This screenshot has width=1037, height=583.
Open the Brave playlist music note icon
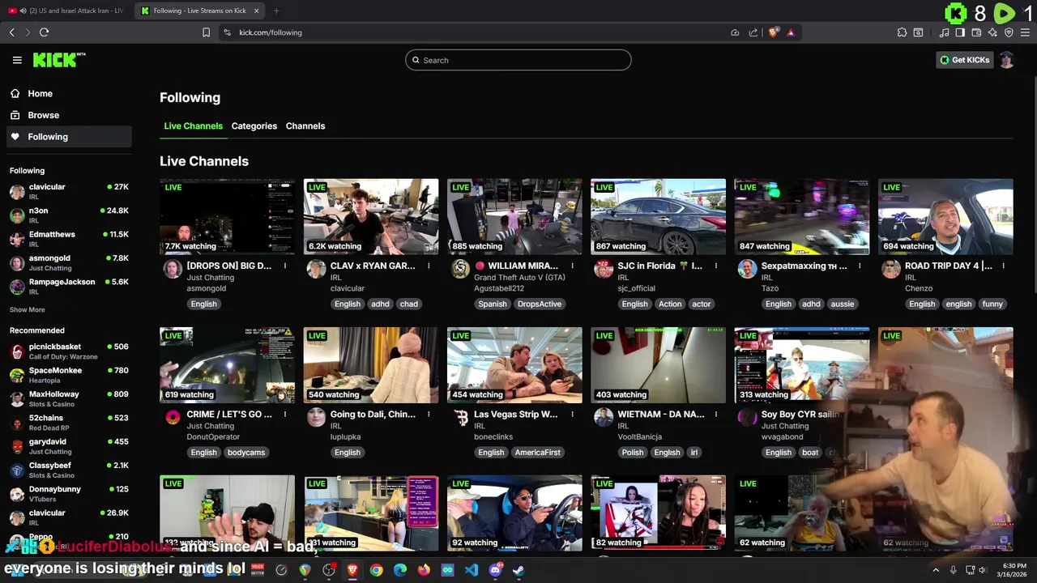tap(944, 32)
